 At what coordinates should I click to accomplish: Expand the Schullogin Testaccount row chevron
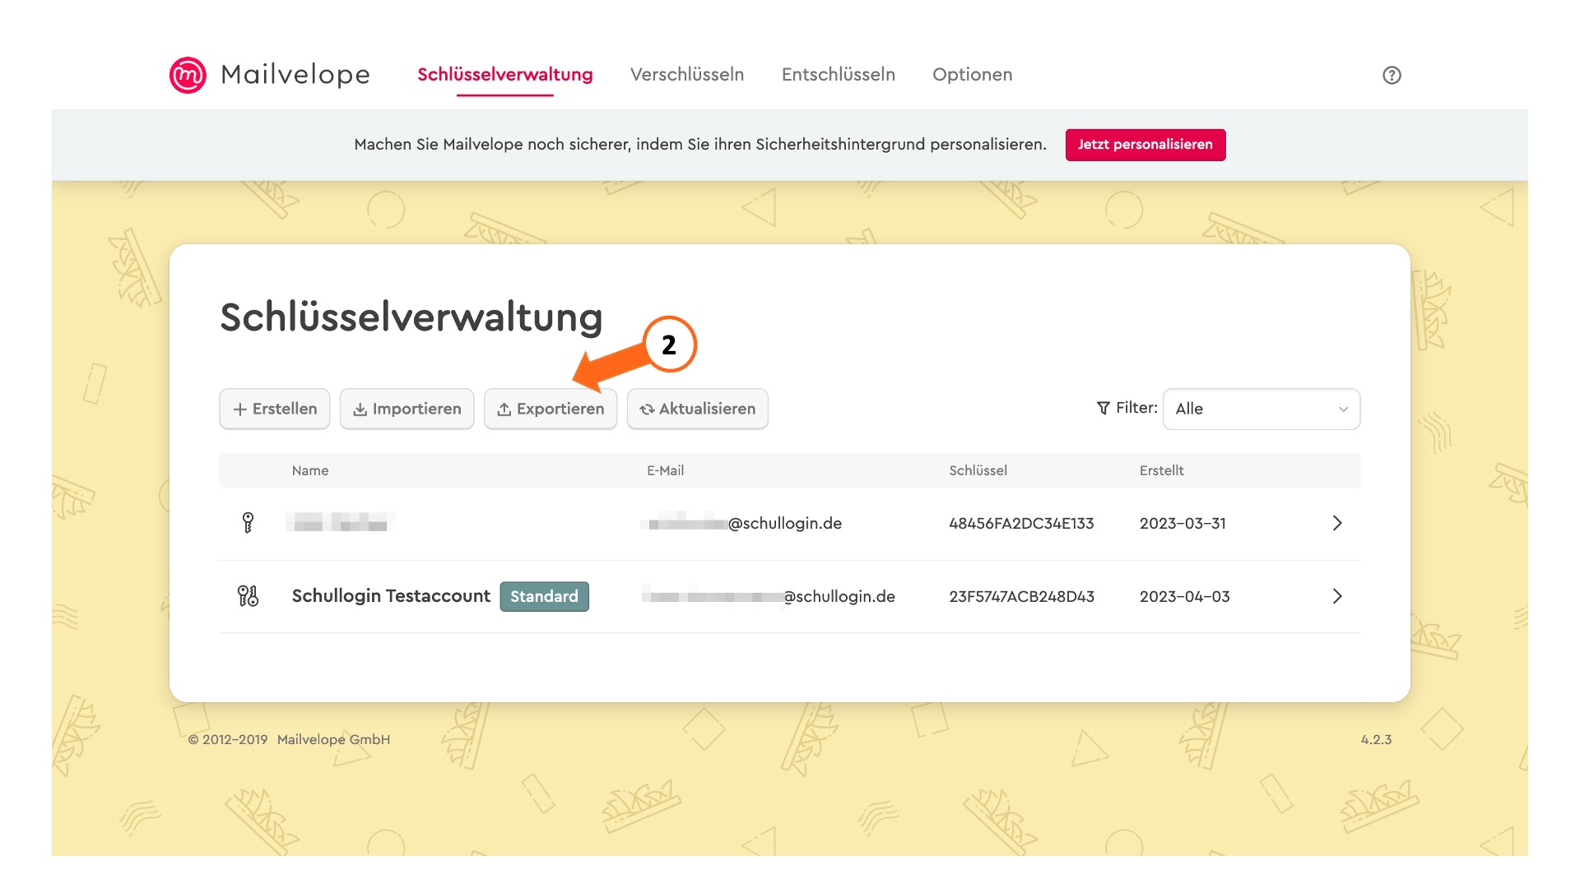[1337, 596]
